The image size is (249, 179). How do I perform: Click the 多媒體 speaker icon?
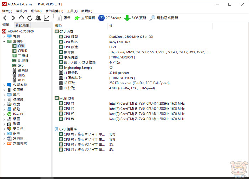click(9, 100)
